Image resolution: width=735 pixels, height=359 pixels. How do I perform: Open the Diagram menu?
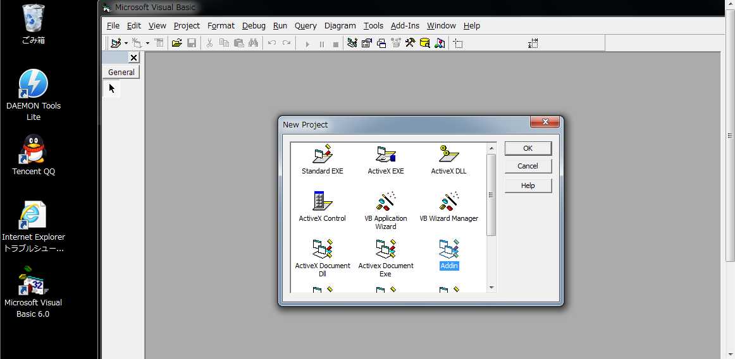tap(340, 26)
